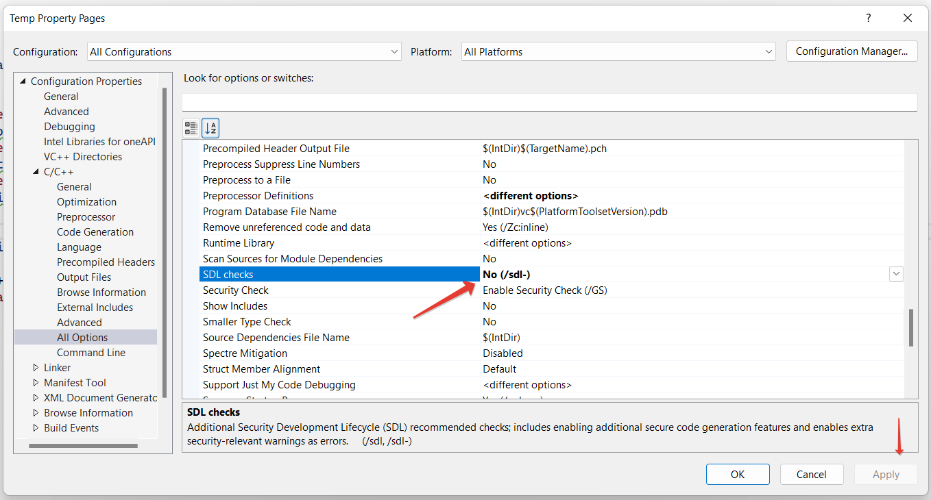The height and width of the screenshot is (500, 931).
Task: Click the Apply button
Action: (x=885, y=474)
